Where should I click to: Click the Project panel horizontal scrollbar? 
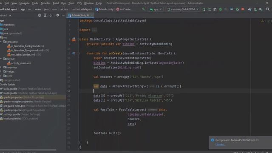click(28, 150)
